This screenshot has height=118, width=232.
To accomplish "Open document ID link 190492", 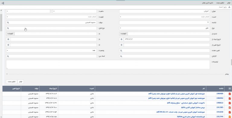I will pos(220,98).
